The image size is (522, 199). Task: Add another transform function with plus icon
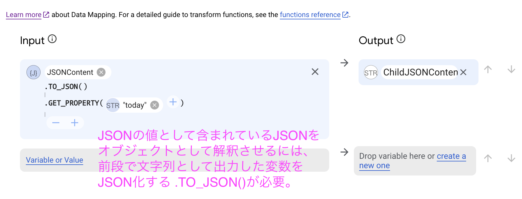tap(74, 123)
